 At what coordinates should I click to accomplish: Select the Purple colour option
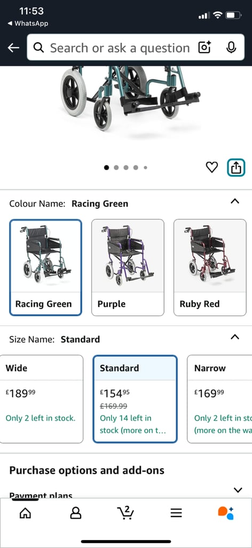128,268
